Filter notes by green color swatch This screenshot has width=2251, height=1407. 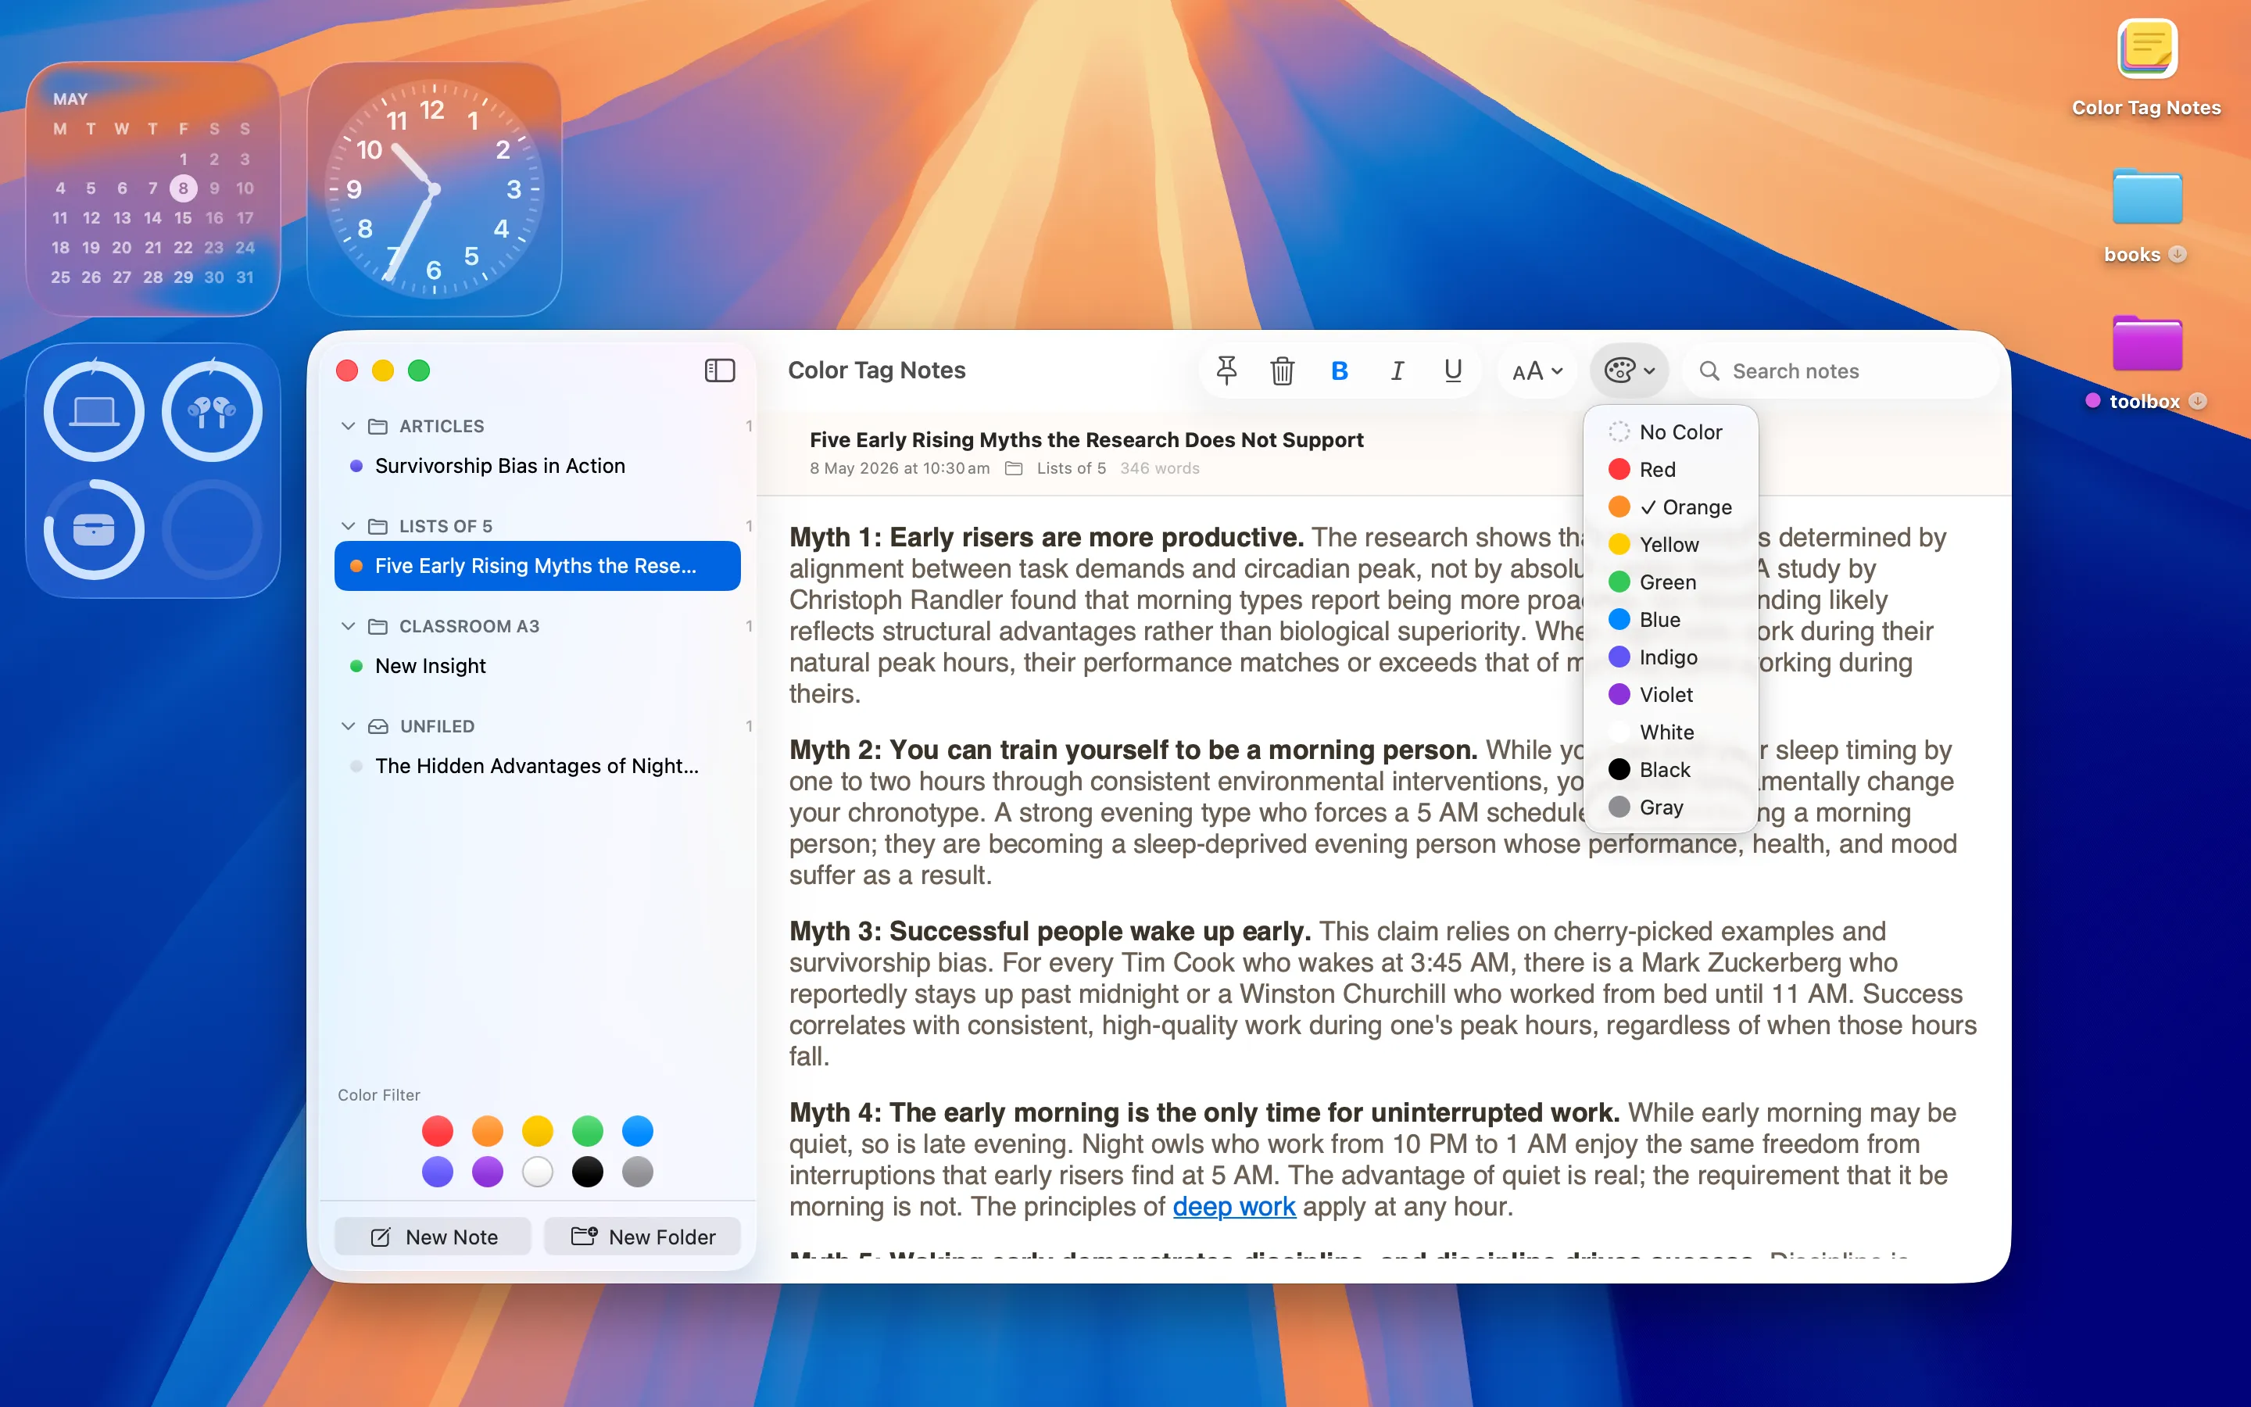click(587, 1130)
